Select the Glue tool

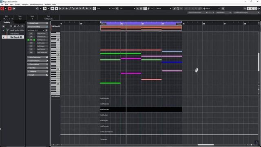click(x=77, y=9)
